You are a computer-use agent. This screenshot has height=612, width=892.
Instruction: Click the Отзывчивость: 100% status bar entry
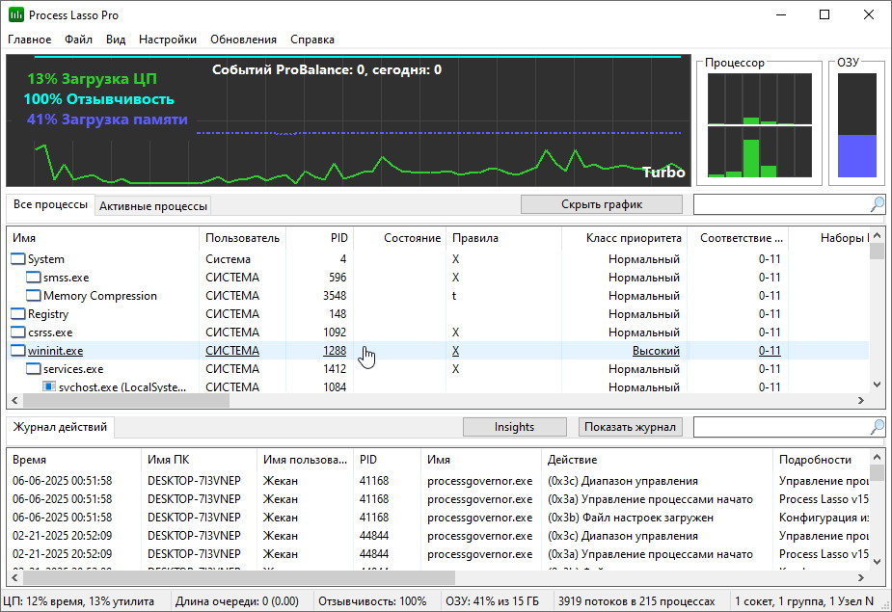[x=372, y=601]
